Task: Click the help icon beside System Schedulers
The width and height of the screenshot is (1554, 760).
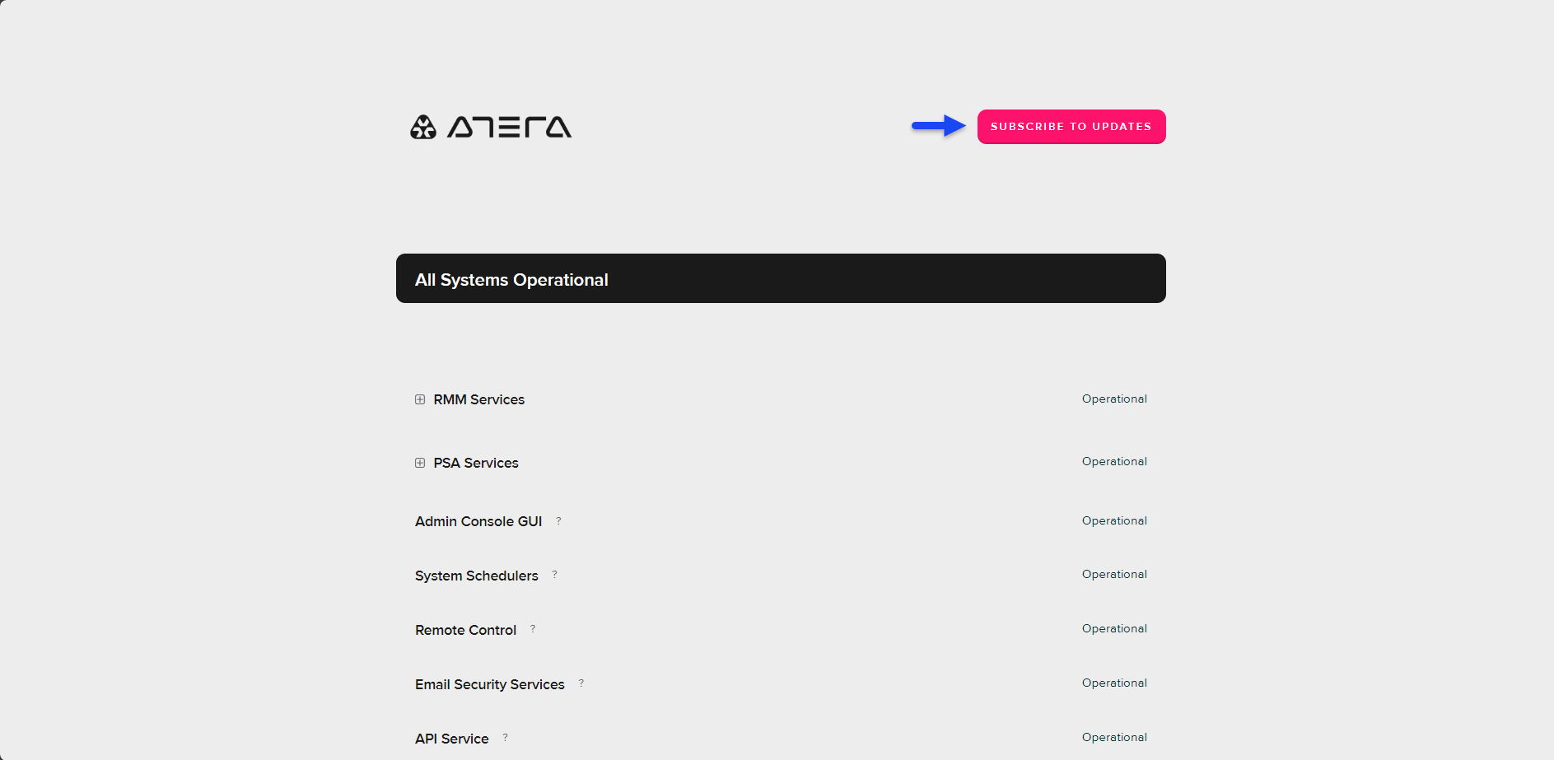Action: [x=554, y=574]
